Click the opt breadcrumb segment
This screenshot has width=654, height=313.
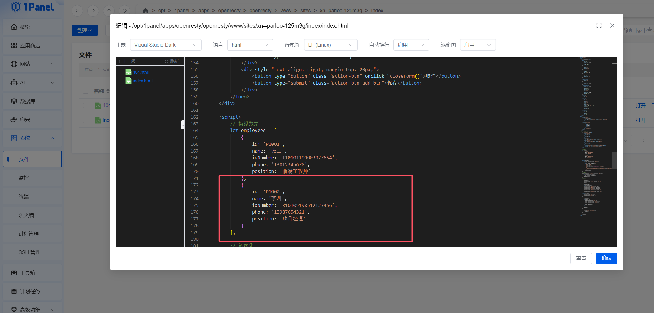(x=161, y=11)
